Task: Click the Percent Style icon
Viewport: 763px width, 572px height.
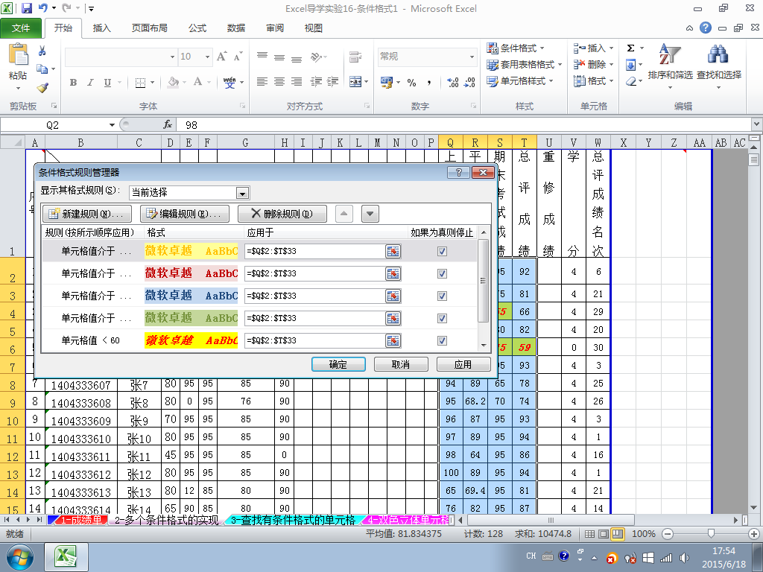Action: 411,83
